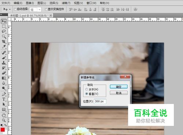Viewport: 183px width, 135px height.
Task: Expand the toolbox with the double-arrow
Action: click(1, 15)
